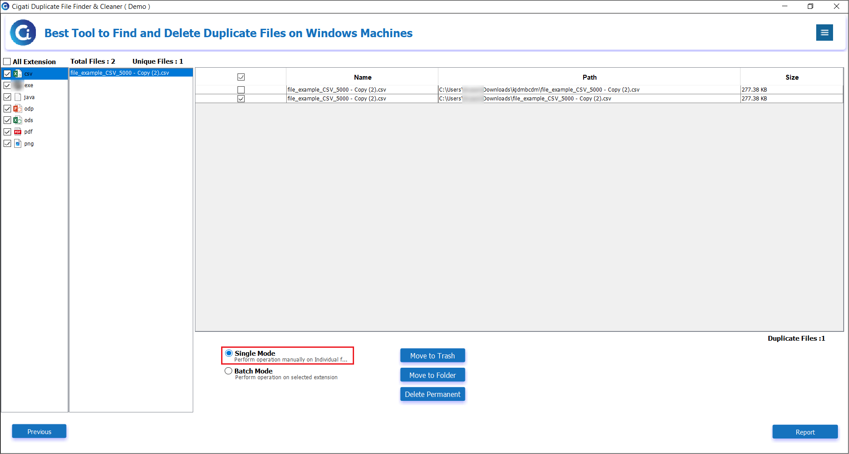Toggle the select-all checkbox in table header

[x=241, y=77]
